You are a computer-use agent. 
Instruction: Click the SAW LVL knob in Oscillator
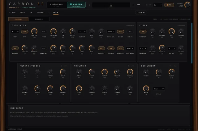34,31
